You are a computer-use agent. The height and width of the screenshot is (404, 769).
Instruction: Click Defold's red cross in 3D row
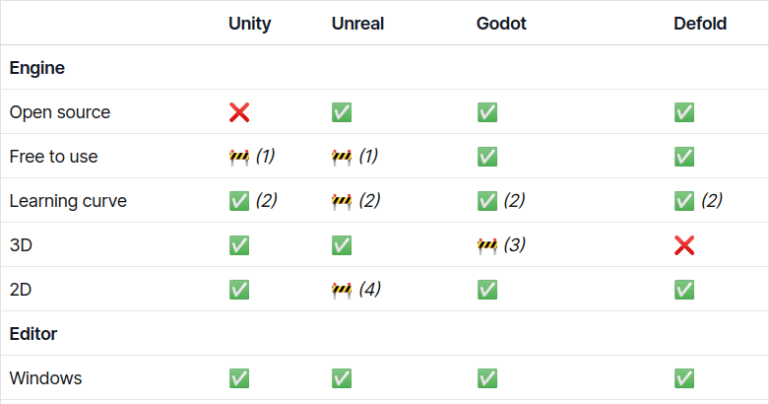click(x=684, y=245)
